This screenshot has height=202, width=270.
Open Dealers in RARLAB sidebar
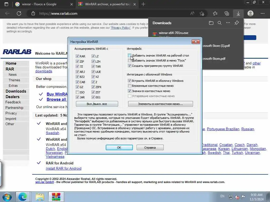[x=12, y=97]
